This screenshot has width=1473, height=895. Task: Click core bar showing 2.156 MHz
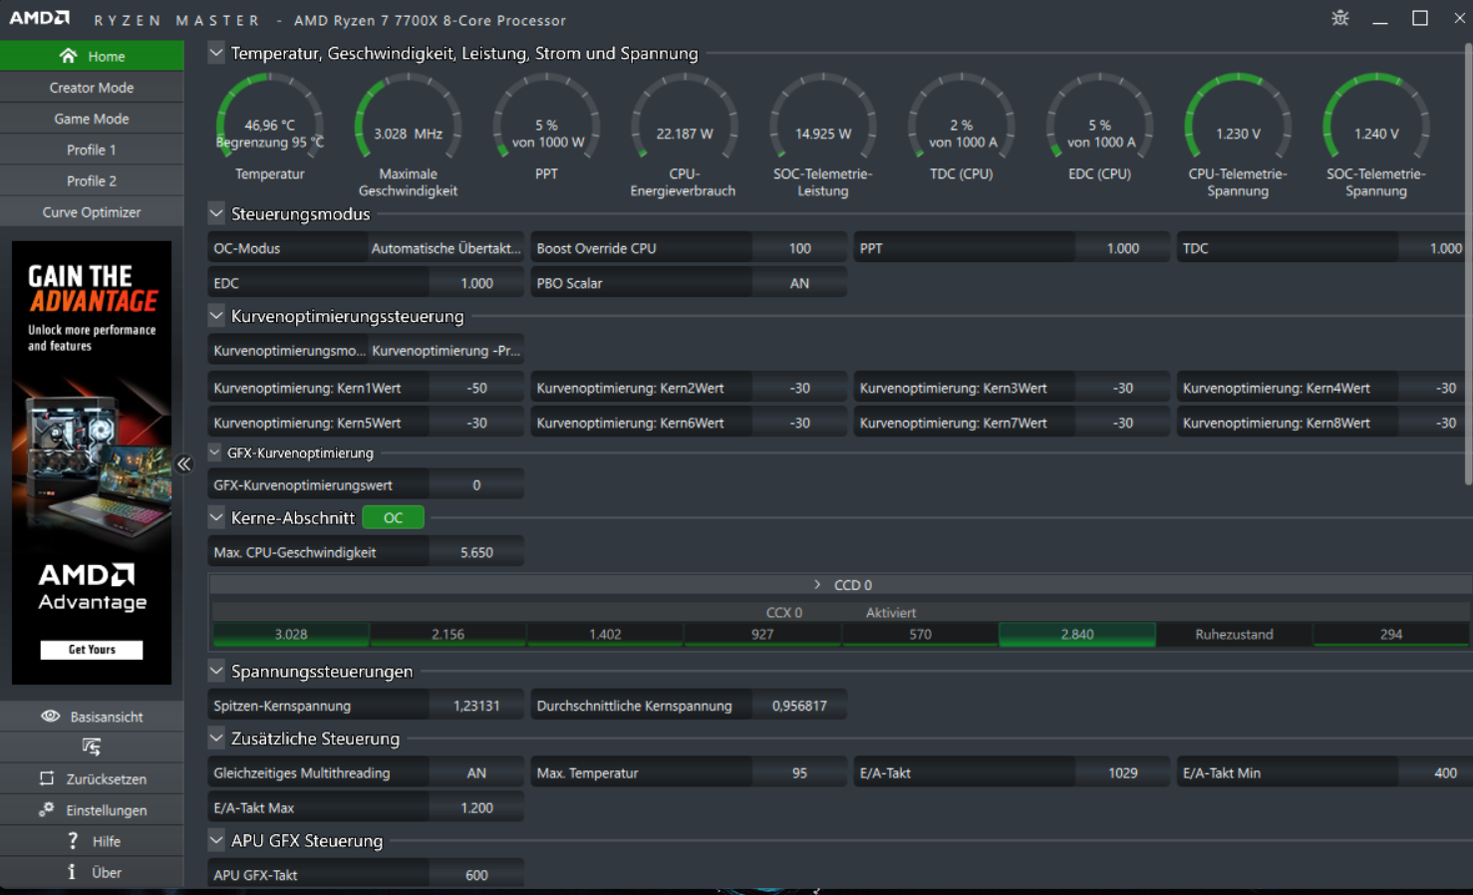pos(447,634)
